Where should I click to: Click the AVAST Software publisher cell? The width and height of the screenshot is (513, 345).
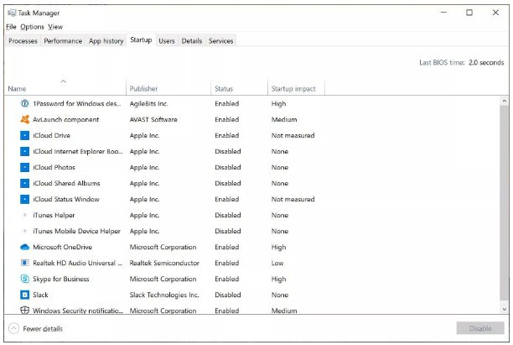click(153, 119)
